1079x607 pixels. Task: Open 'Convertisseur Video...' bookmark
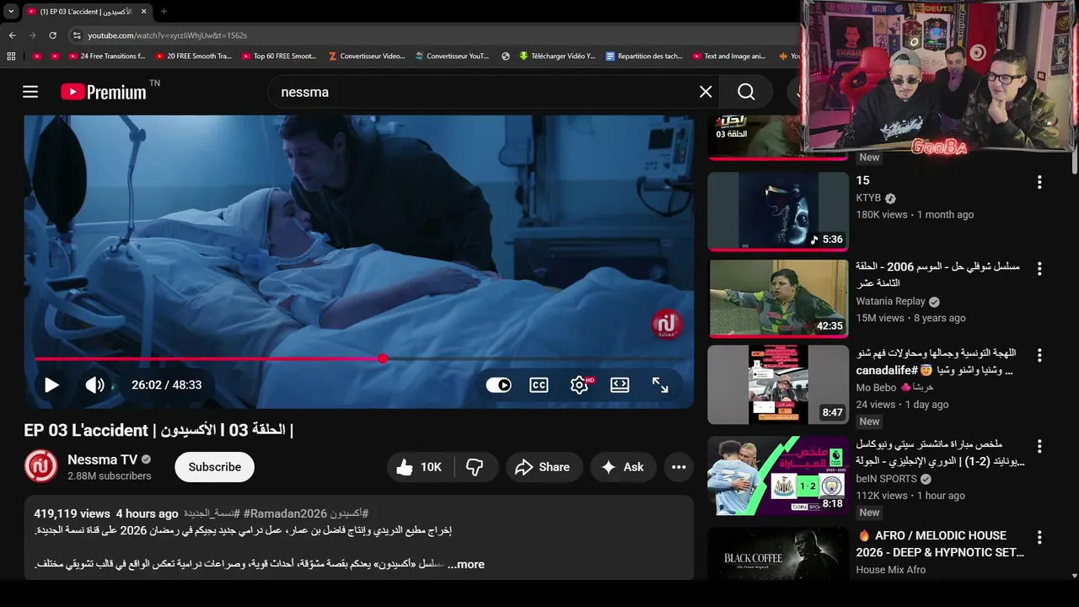coord(367,56)
